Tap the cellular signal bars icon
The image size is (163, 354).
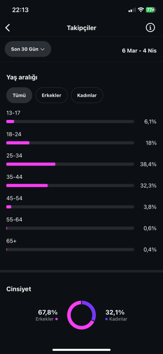pos(132,10)
